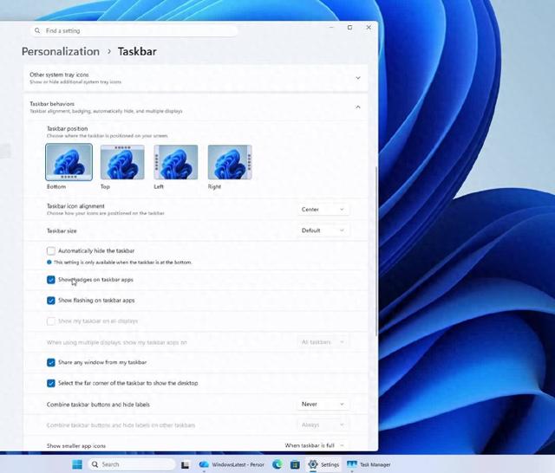This screenshot has width=555, height=473.
Task: Click the Taskbar breadcrumb title
Action: [x=137, y=52]
